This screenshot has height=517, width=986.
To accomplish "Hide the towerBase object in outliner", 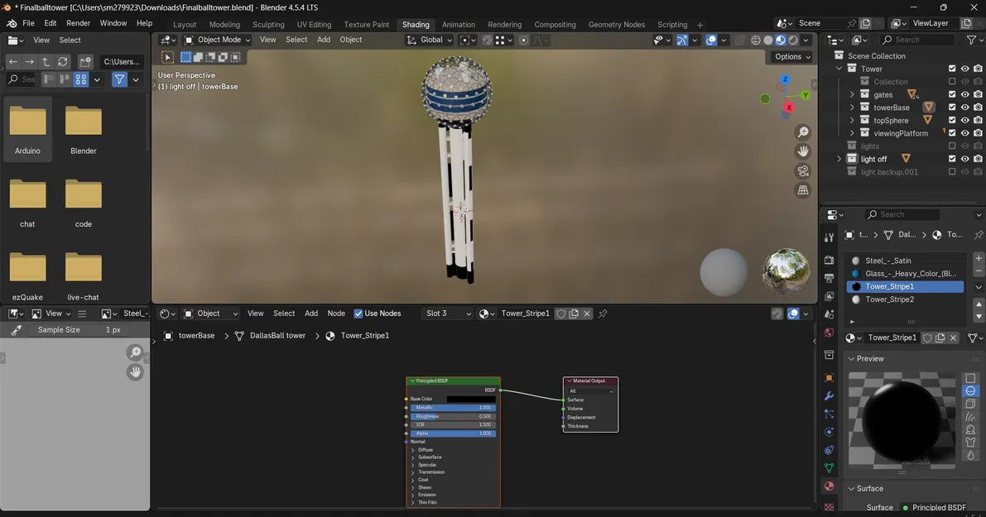I will pyautogui.click(x=964, y=108).
